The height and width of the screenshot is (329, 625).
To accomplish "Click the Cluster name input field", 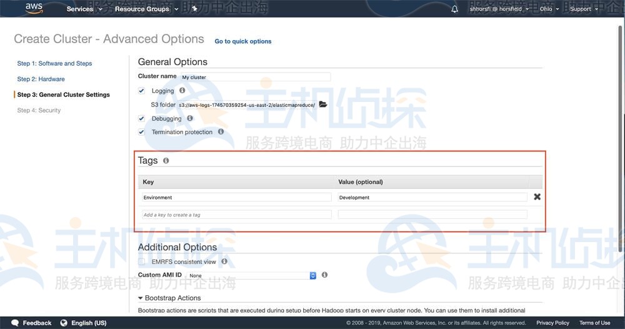I will pyautogui.click(x=254, y=77).
